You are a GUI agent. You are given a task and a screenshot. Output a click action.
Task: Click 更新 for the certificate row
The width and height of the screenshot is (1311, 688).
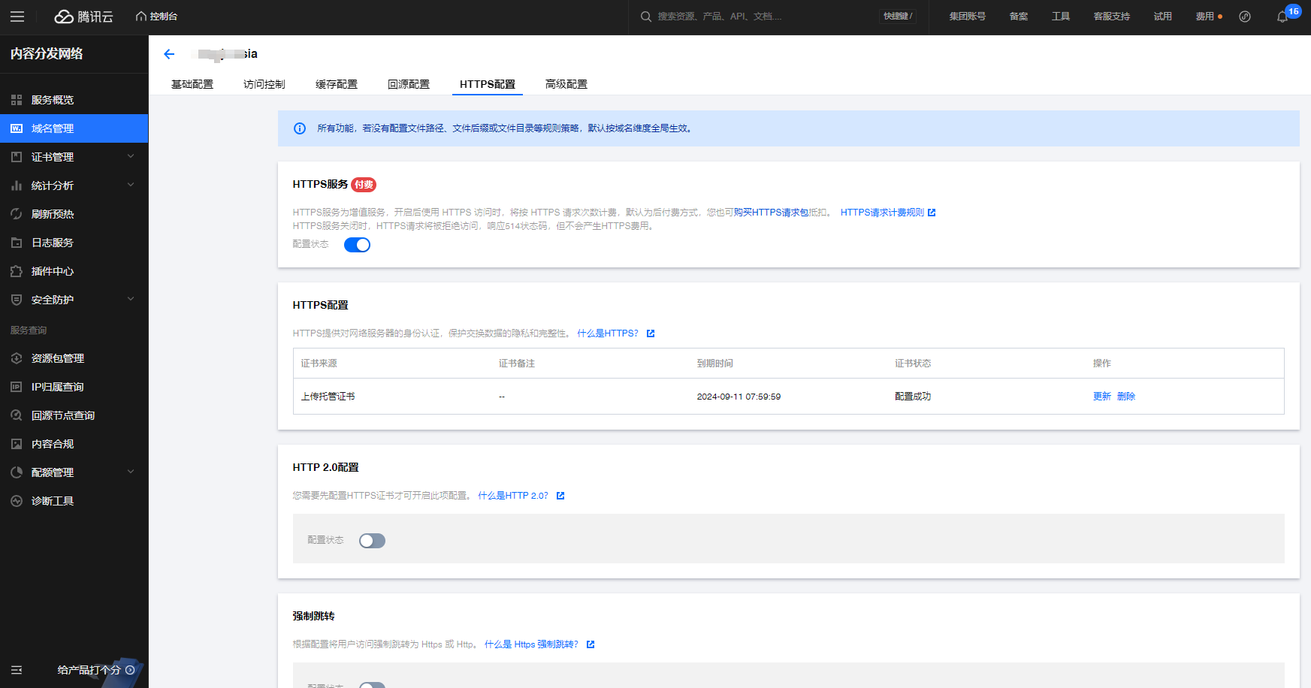(1101, 397)
